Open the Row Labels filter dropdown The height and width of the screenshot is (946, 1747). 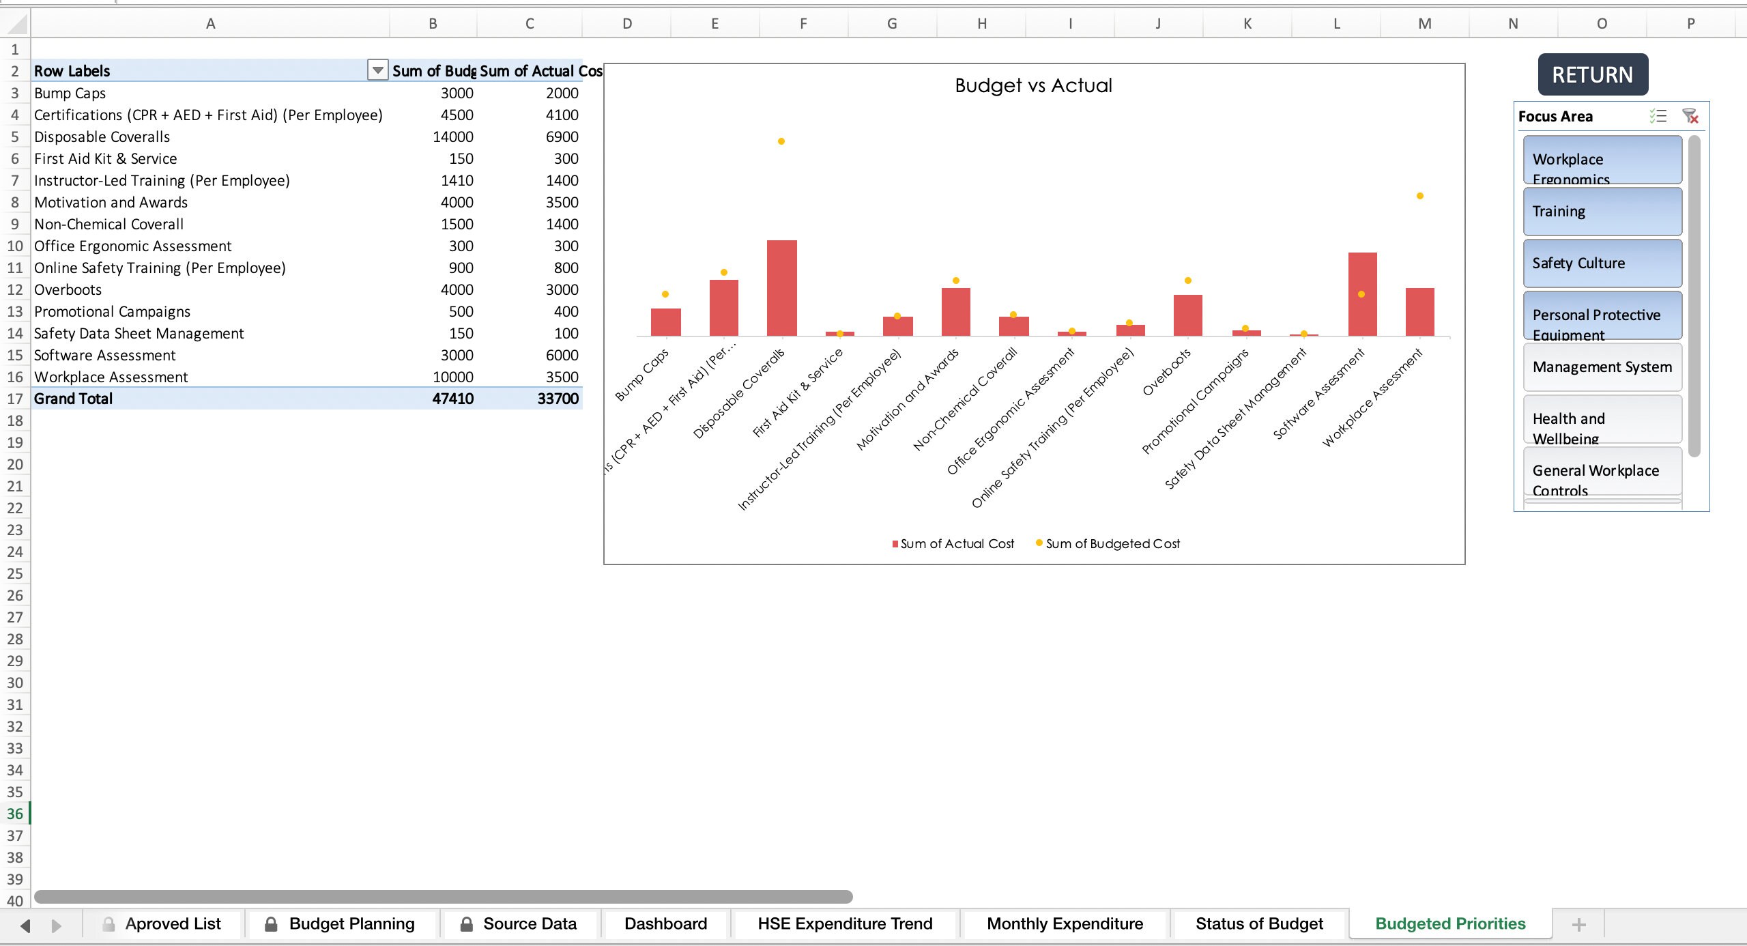tap(377, 70)
